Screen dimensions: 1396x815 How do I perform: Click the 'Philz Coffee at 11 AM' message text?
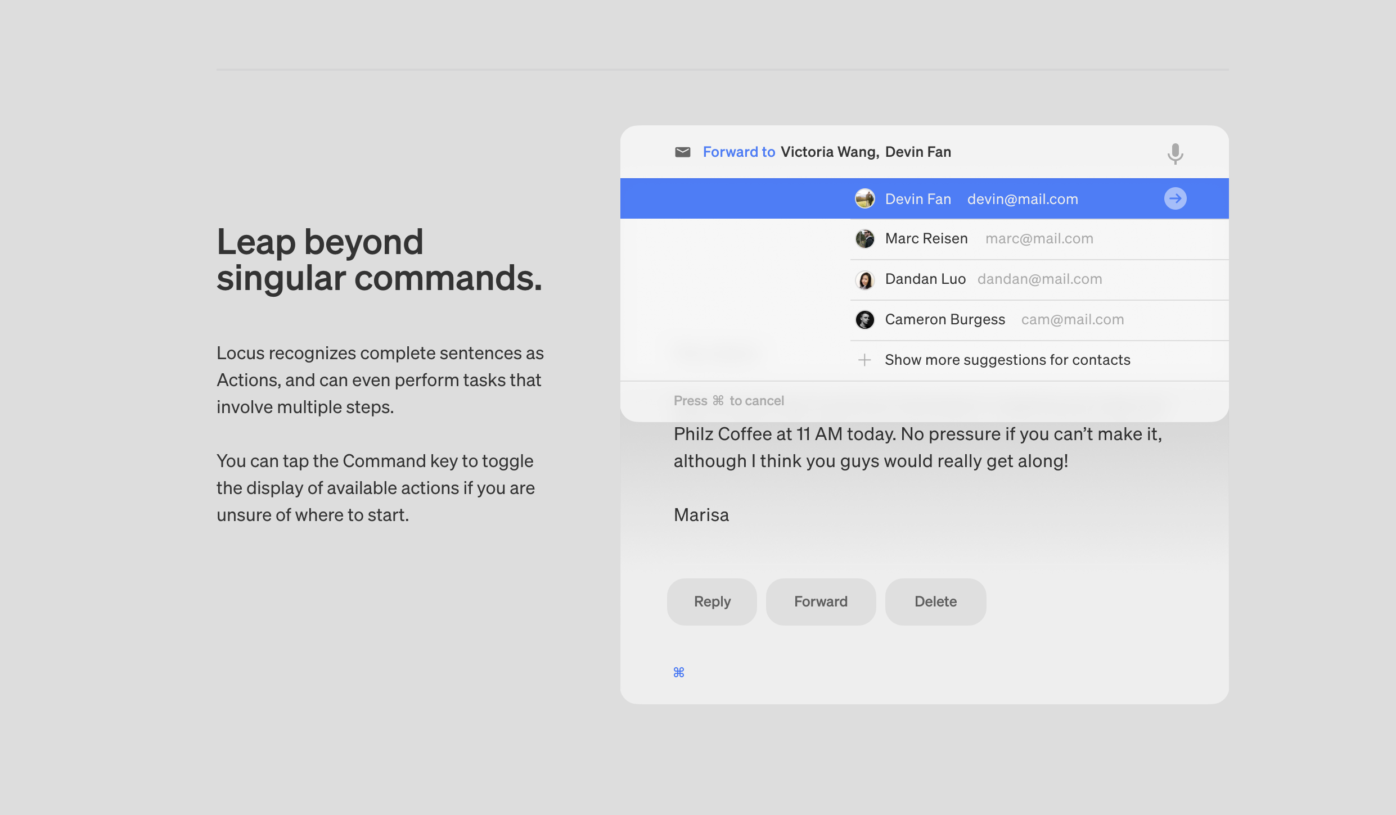click(x=917, y=447)
